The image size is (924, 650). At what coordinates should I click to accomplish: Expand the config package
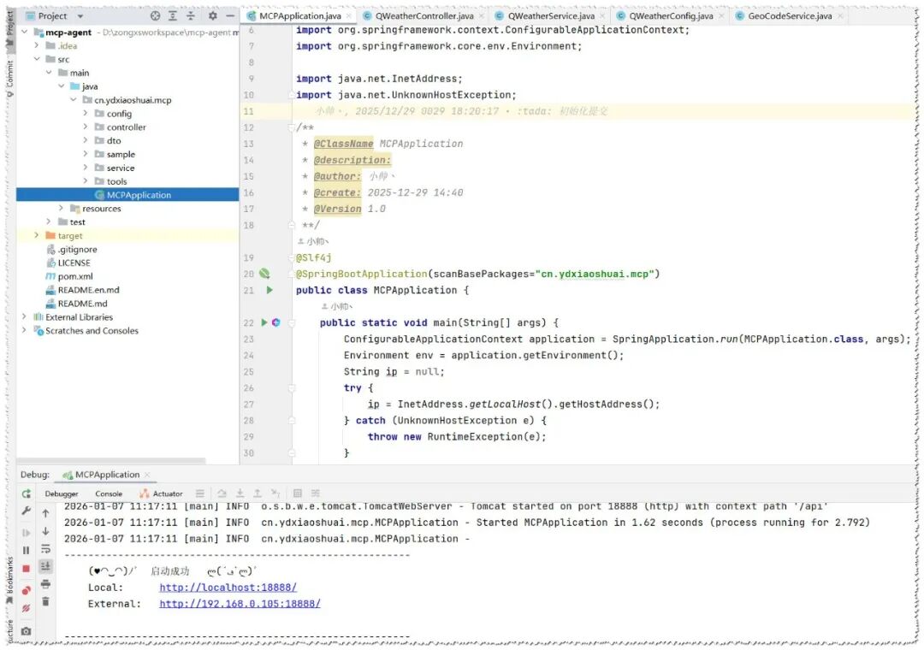[x=86, y=113]
